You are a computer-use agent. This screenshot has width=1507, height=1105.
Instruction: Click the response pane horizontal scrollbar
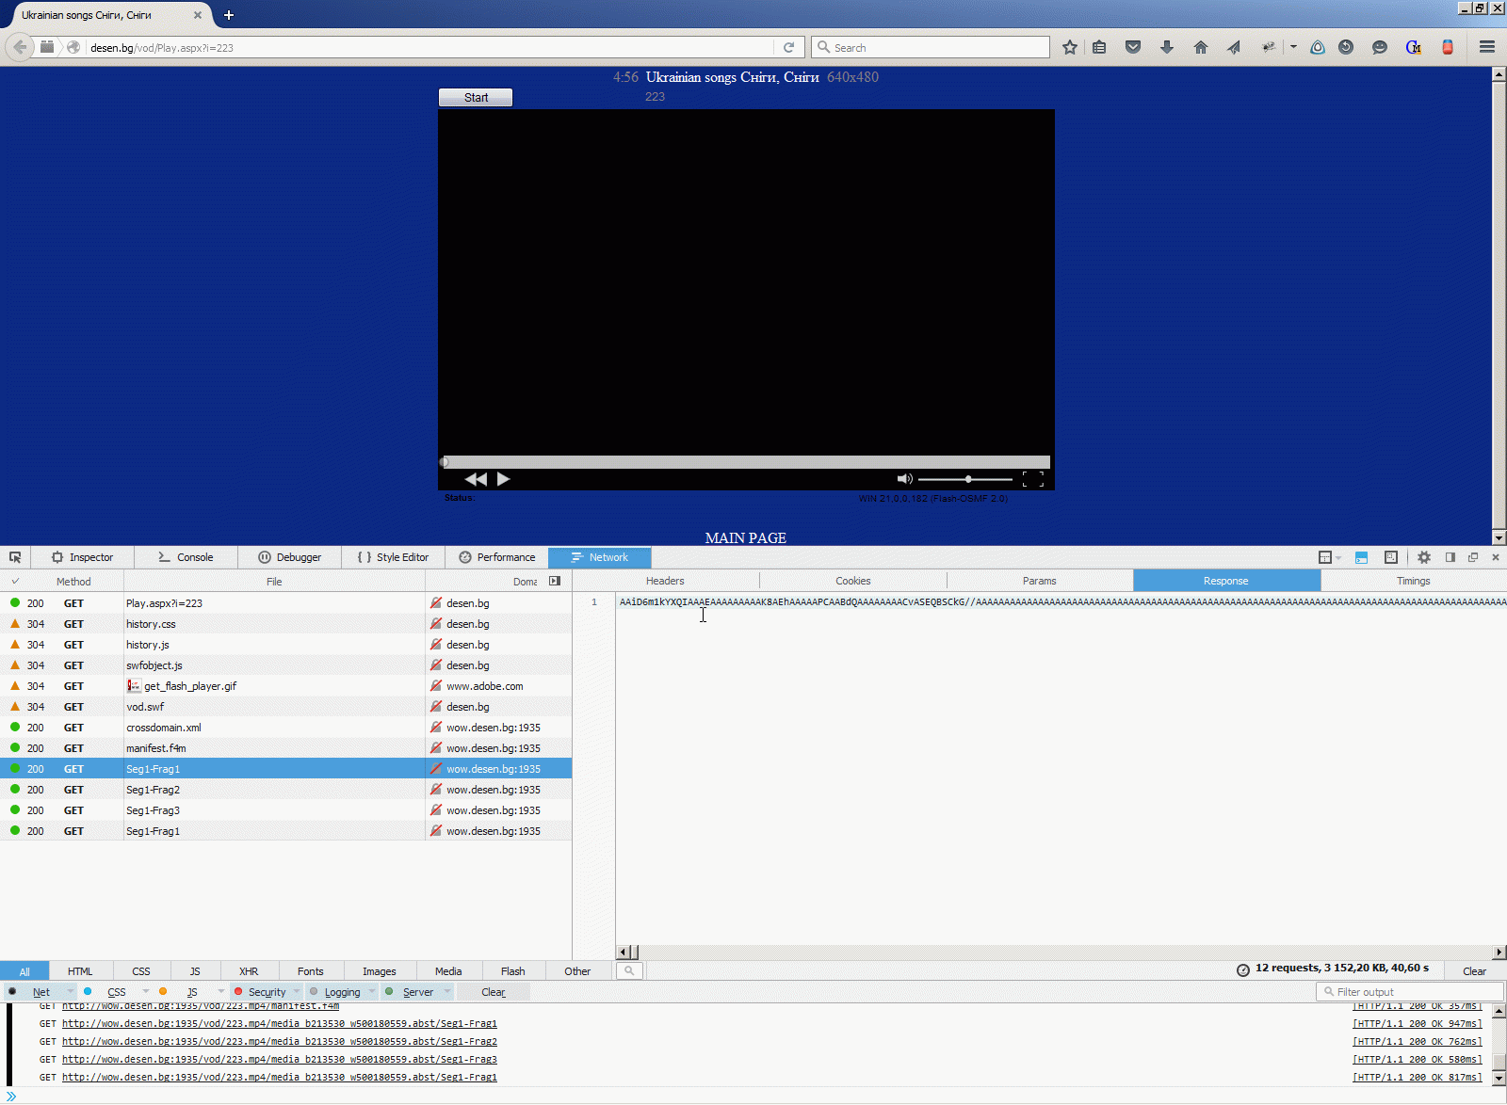(x=1061, y=953)
